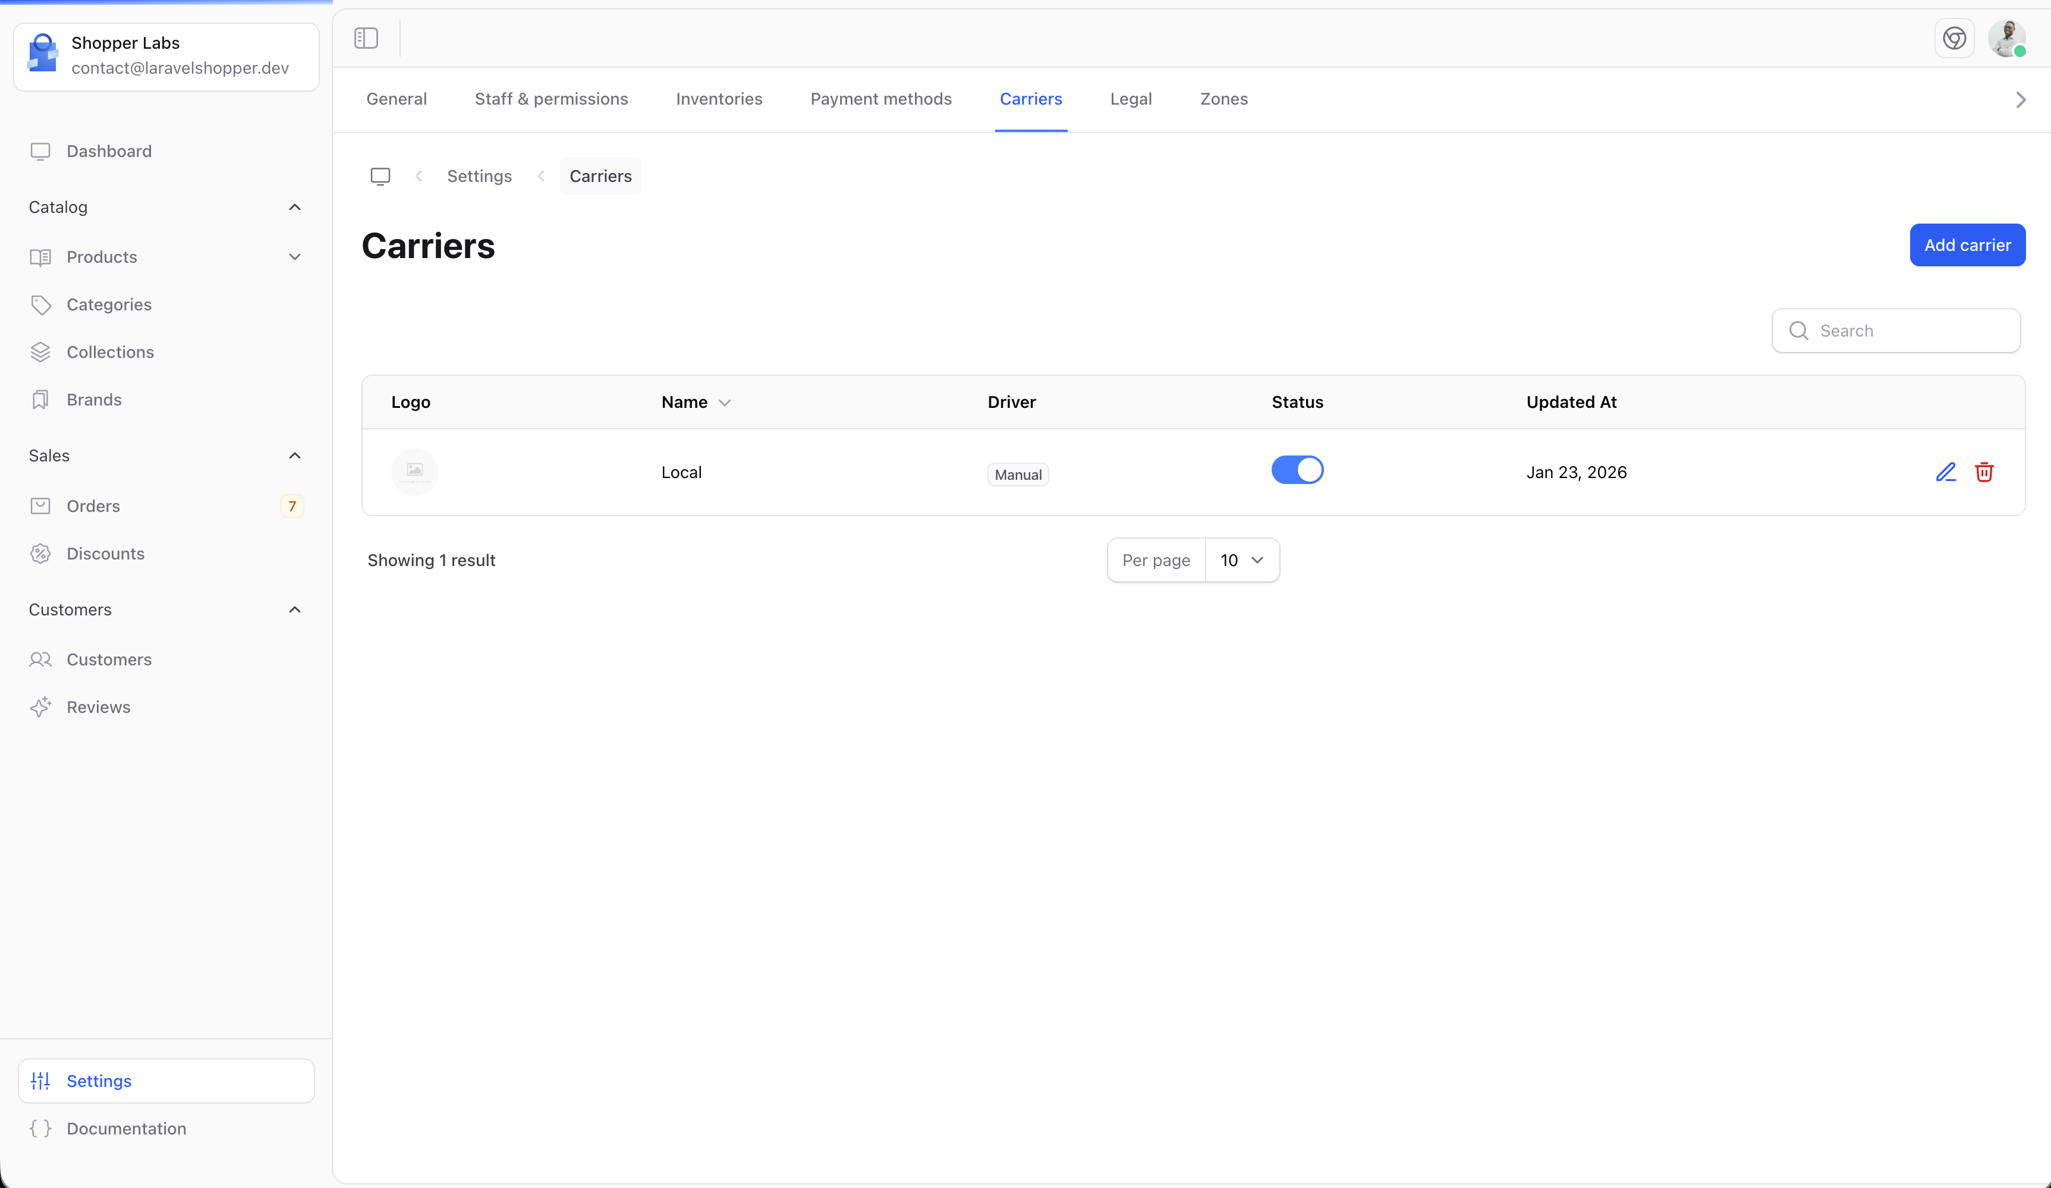Toggle the Local carrier status switch
This screenshot has height=1188, width=2051.
click(1297, 470)
